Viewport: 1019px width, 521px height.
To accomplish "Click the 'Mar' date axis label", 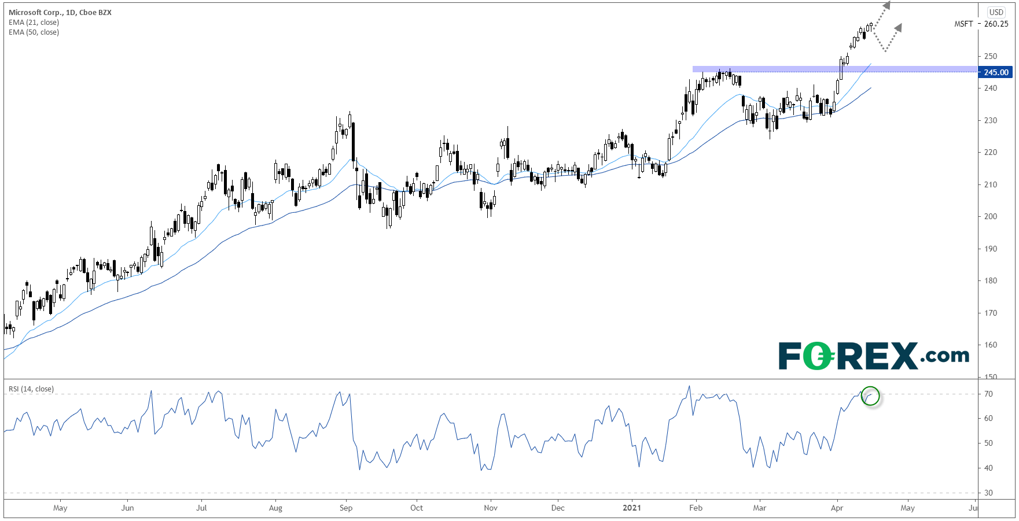I will [759, 508].
